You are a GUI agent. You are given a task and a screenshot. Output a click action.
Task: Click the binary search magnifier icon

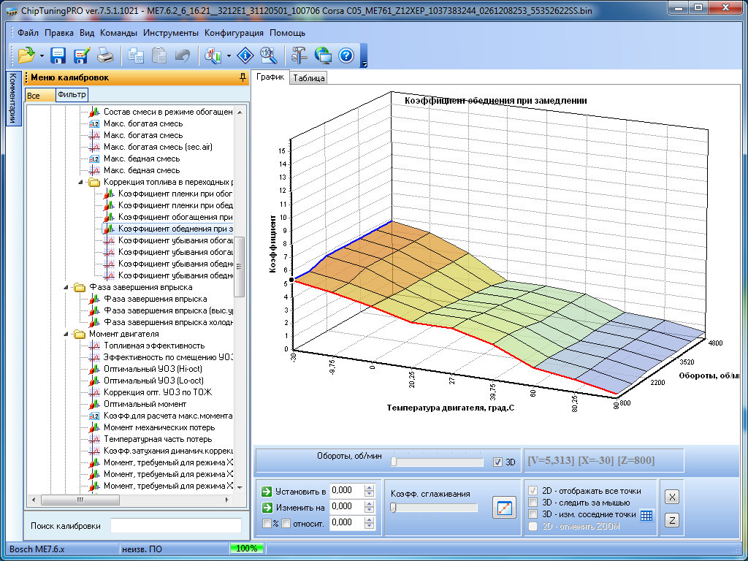267,55
